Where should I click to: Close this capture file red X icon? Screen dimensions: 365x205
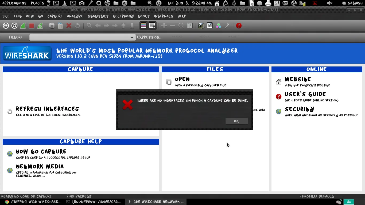coord(69,26)
